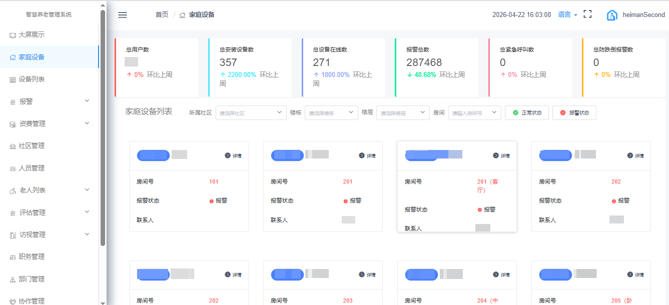Click the home icon in breadcrumb
Viewport: 669px width, 305px height.
tap(182, 15)
